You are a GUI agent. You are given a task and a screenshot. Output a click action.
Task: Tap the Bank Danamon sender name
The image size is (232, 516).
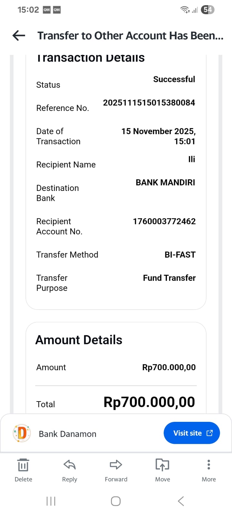click(68, 434)
